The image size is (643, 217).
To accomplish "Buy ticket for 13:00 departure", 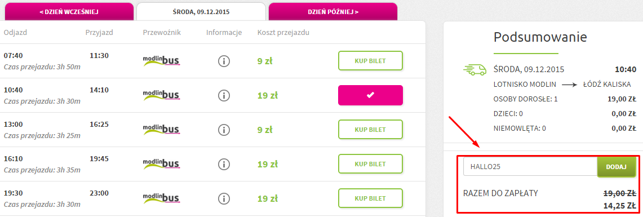I will [x=370, y=130].
